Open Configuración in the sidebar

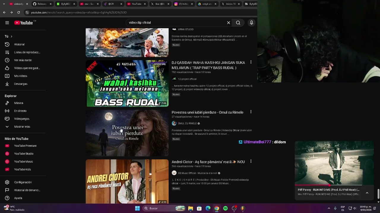(23, 182)
